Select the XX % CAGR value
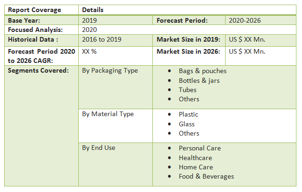302x192 pixels. tap(89, 51)
